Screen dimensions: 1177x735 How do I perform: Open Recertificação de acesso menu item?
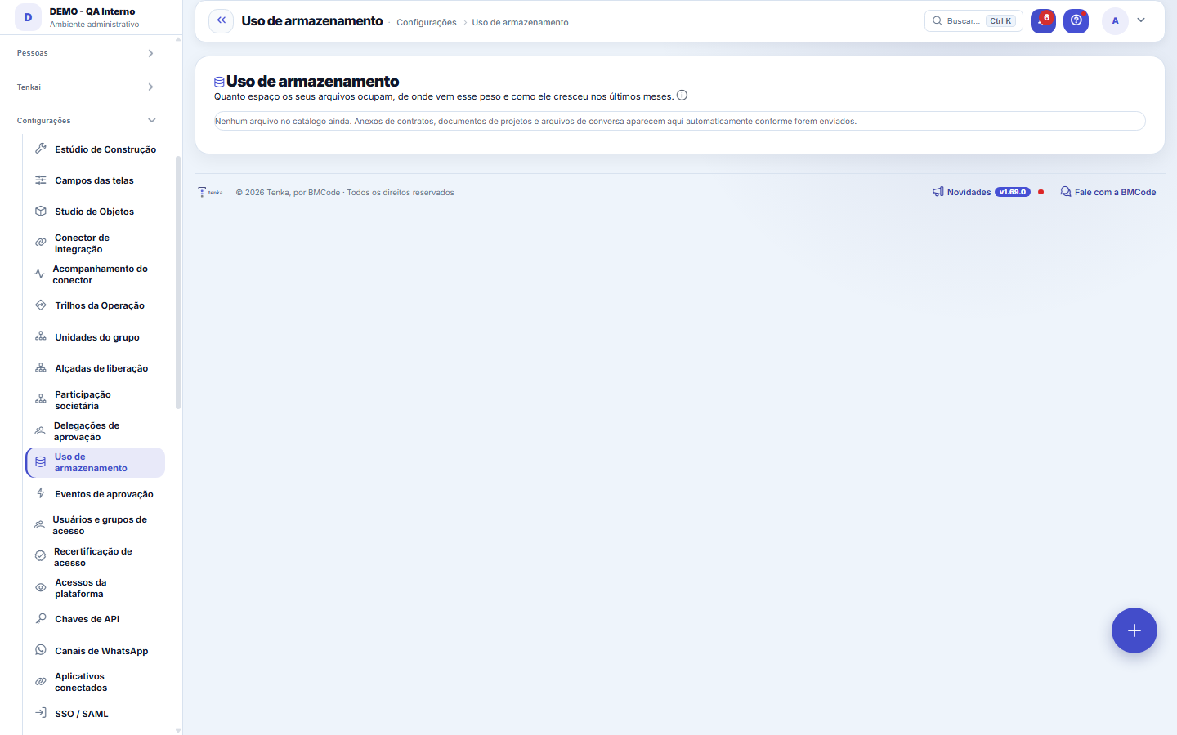(x=96, y=556)
